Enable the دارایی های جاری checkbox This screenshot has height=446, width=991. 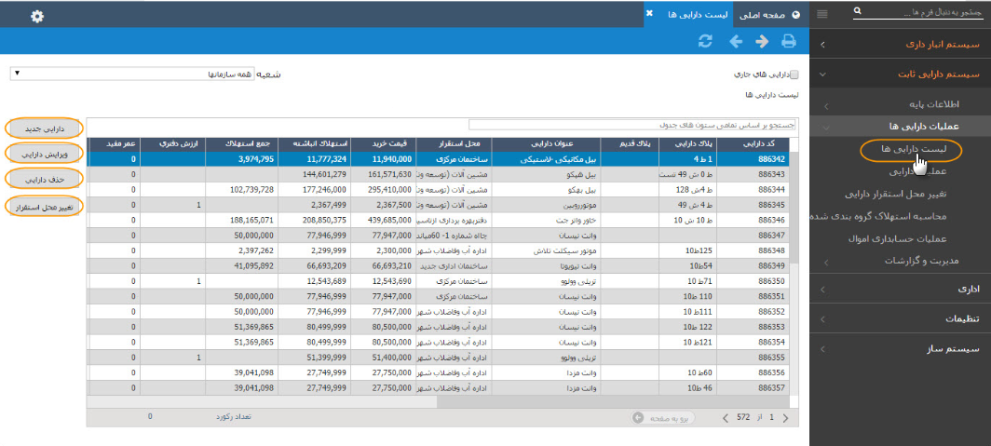794,74
